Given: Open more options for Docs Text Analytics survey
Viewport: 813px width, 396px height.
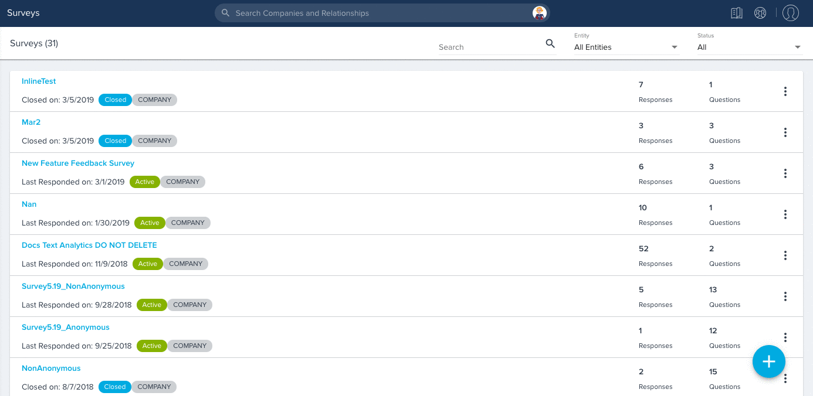Looking at the screenshot, I should point(785,255).
